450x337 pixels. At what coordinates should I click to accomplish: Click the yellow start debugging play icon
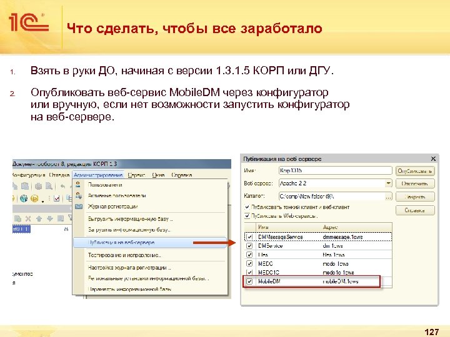[x=34, y=198]
